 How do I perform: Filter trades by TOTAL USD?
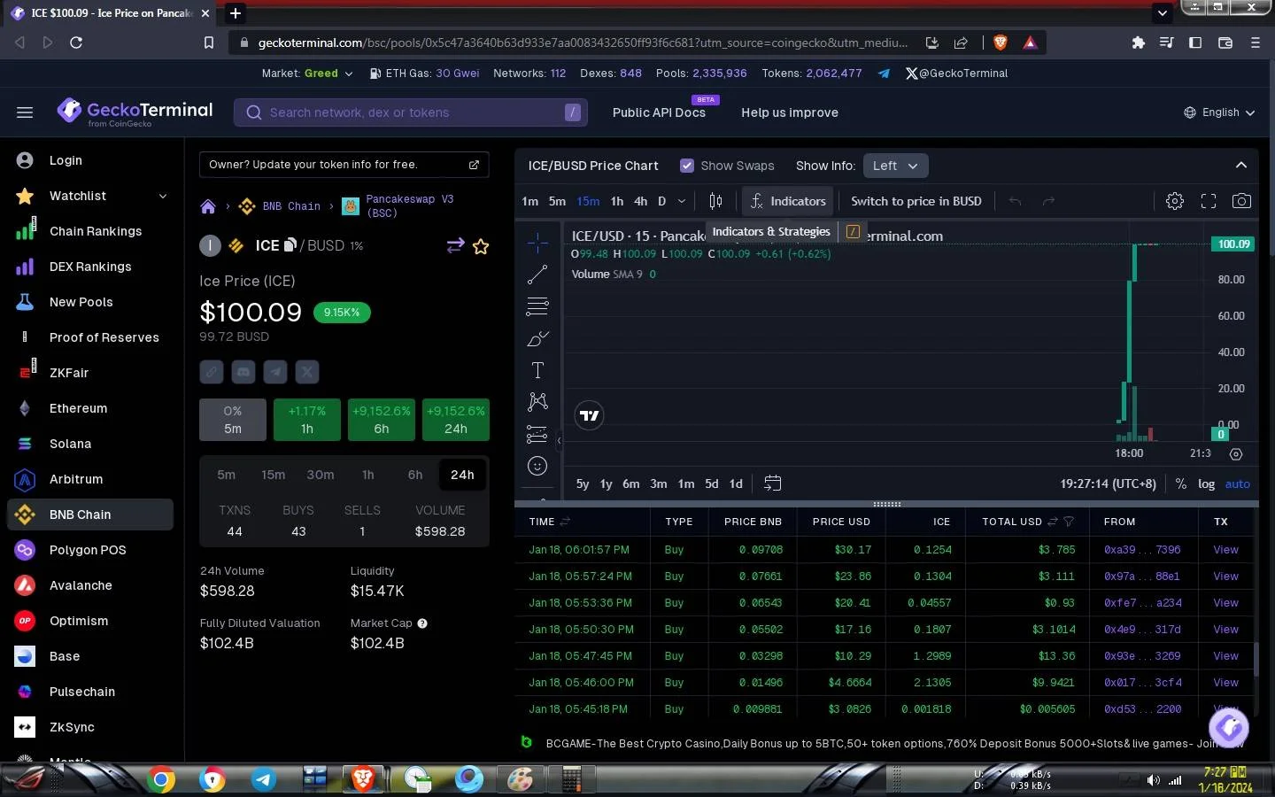tap(1069, 522)
